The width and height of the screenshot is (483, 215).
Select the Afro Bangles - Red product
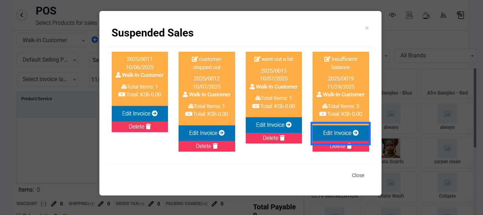447,83
